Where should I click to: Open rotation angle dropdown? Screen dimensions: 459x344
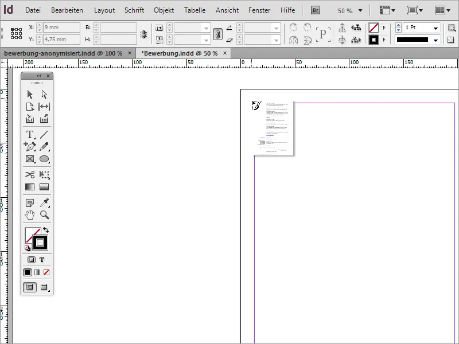pos(277,28)
